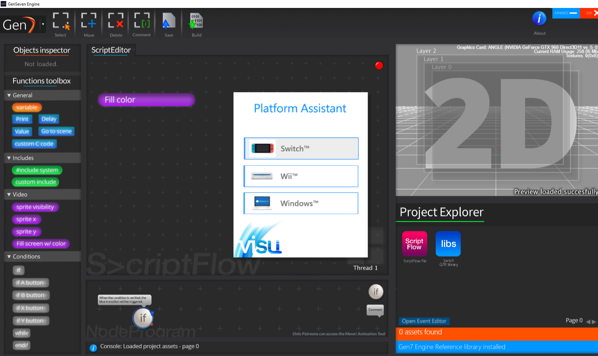Click the Layer 0 label in preview
Image resolution: width=598 pixels, height=356 pixels.
pos(442,67)
